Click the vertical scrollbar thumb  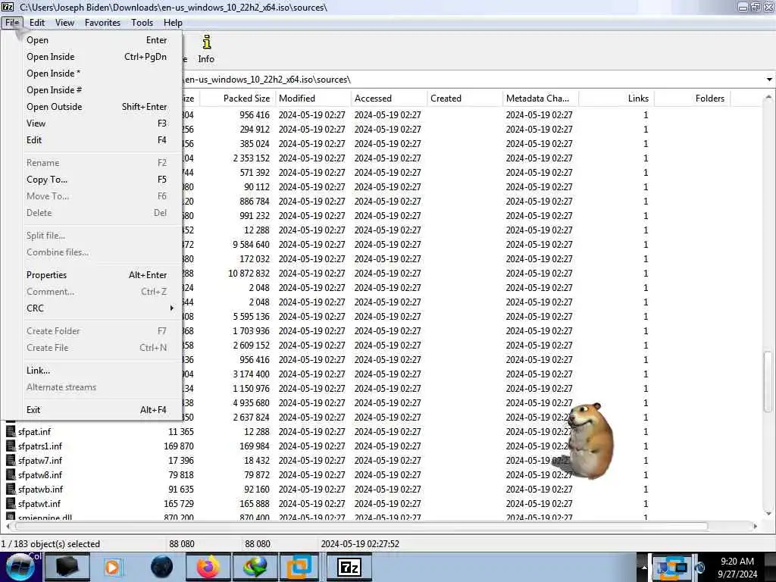pyautogui.click(x=768, y=381)
